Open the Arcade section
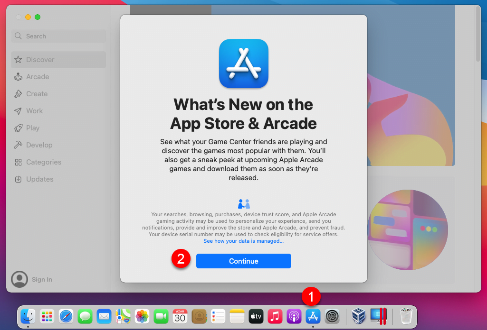487x330 pixels. point(58,76)
